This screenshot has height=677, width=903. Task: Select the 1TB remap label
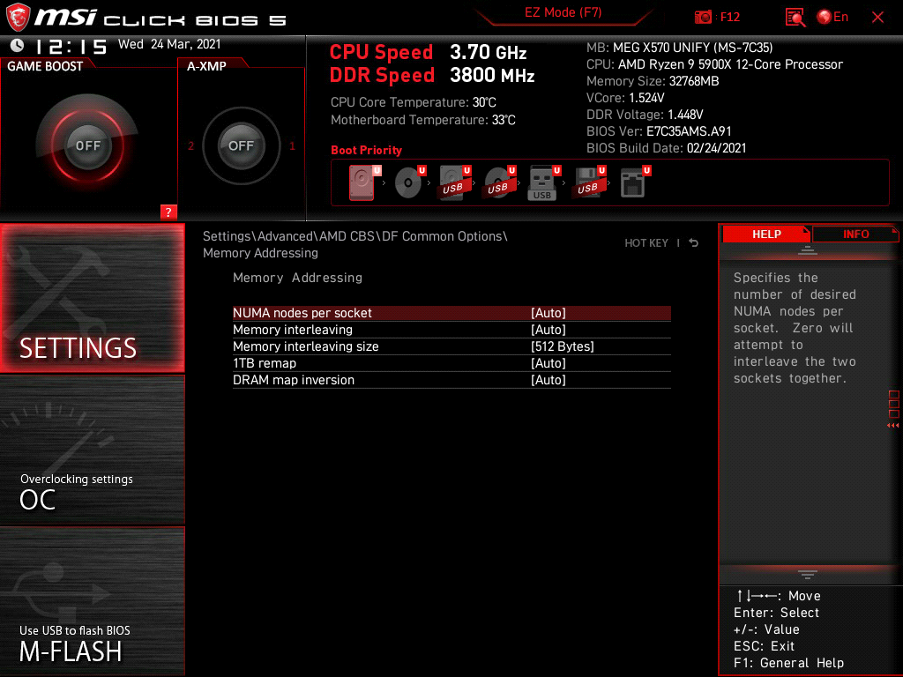point(265,363)
